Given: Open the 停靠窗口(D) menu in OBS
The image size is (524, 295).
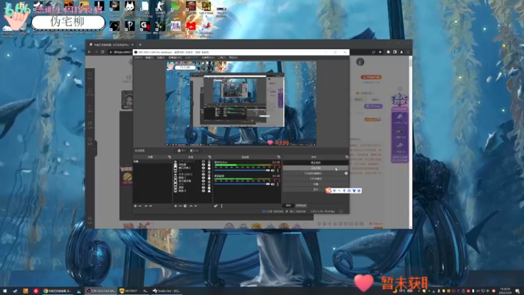Looking at the screenshot, I should [175, 58].
